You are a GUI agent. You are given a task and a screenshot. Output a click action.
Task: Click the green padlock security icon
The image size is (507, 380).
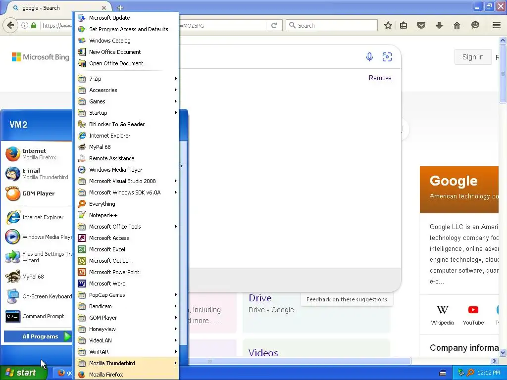[x=34, y=25]
